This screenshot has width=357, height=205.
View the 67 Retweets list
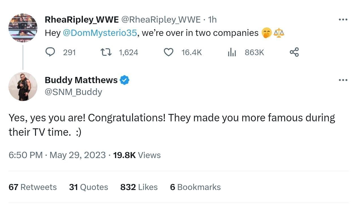(33, 187)
